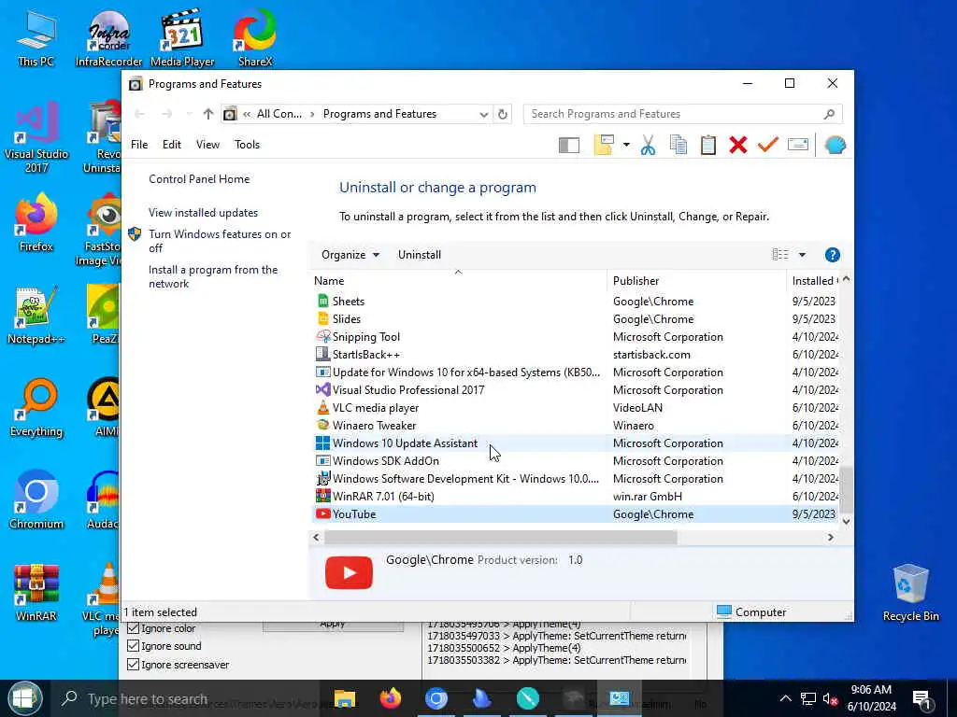Viewport: 957px width, 717px height.
Task: Open the view options dropdown arrow
Action: tap(802, 255)
